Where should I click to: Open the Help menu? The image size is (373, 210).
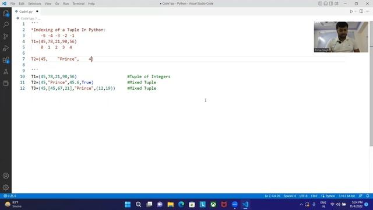pos(92,3)
